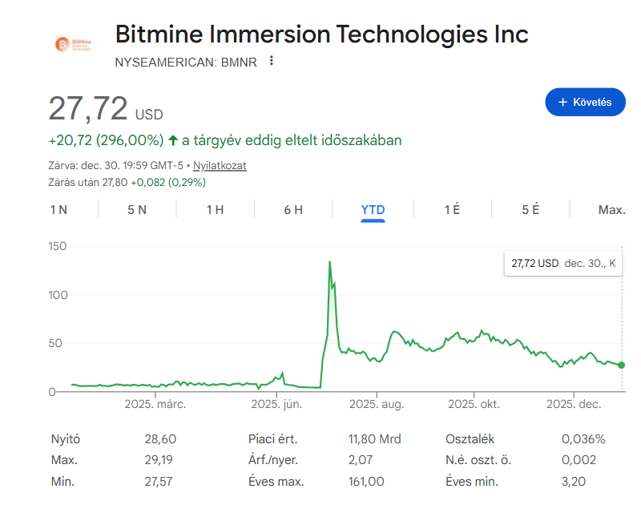Click the Osztalék dividend label
The height and width of the screenshot is (509, 641).
coord(470,439)
